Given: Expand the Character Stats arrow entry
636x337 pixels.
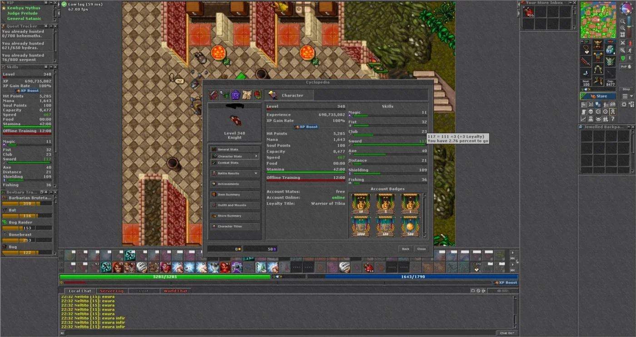Looking at the screenshot, I should point(234,156).
